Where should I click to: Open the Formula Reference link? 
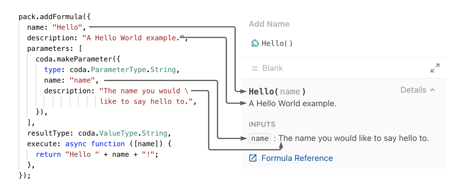tap(297, 158)
